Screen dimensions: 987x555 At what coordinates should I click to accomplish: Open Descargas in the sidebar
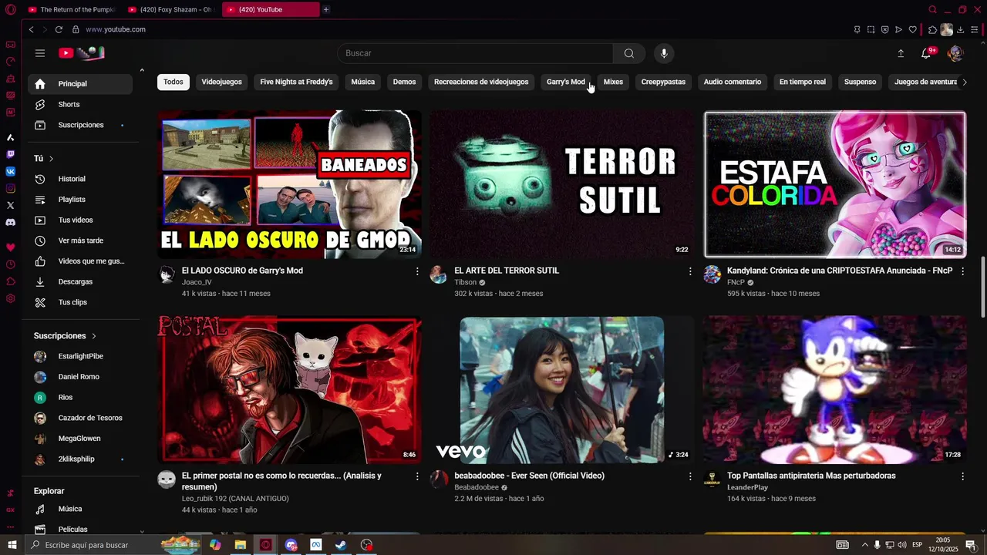coord(80,281)
